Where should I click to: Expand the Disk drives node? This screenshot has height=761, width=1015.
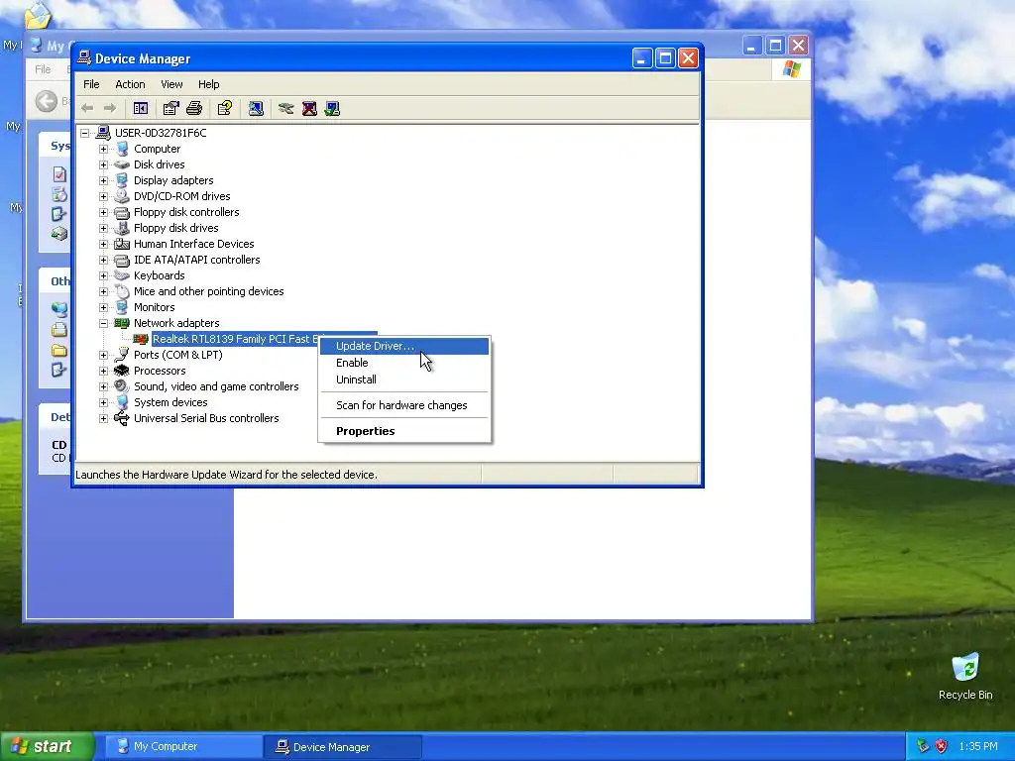[103, 164]
